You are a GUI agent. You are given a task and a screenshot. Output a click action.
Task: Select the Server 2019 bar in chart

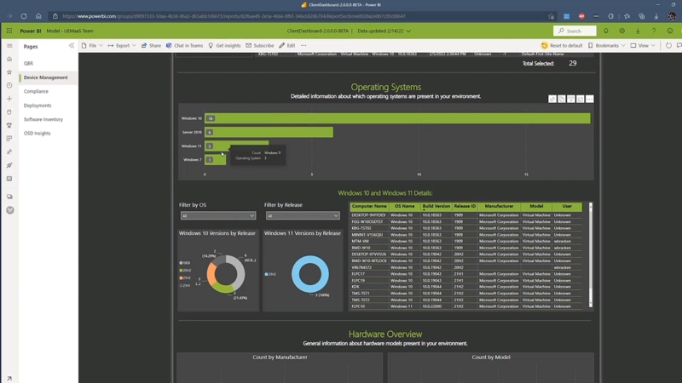pos(269,132)
